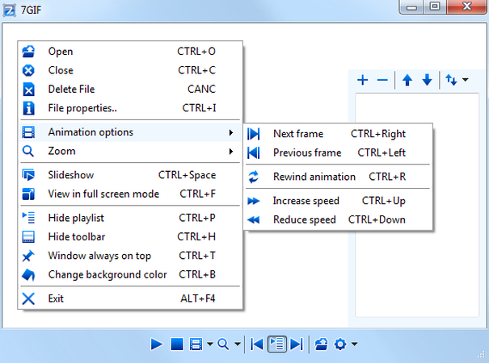Click the toolbar open file button
The width and height of the screenshot is (489, 363).
coord(321,344)
